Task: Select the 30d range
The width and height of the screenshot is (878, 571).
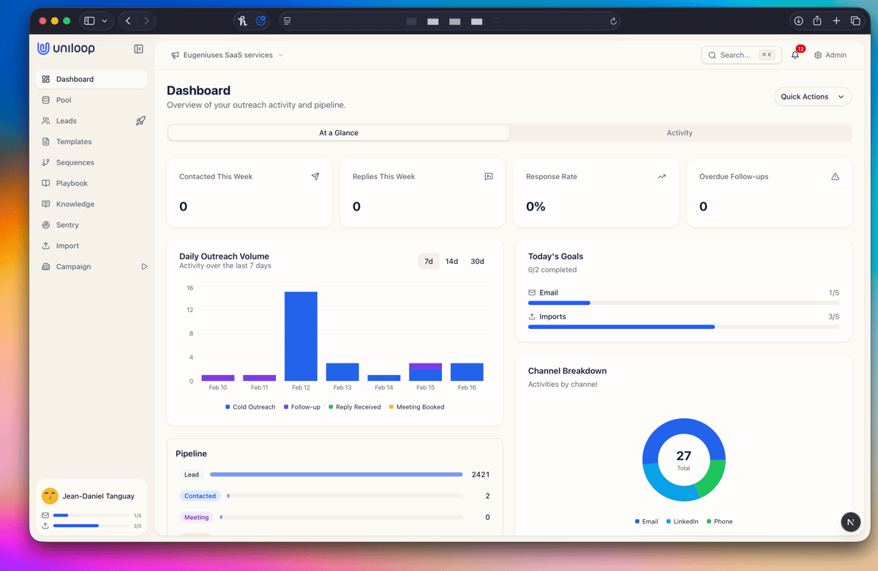Action: pyautogui.click(x=477, y=261)
